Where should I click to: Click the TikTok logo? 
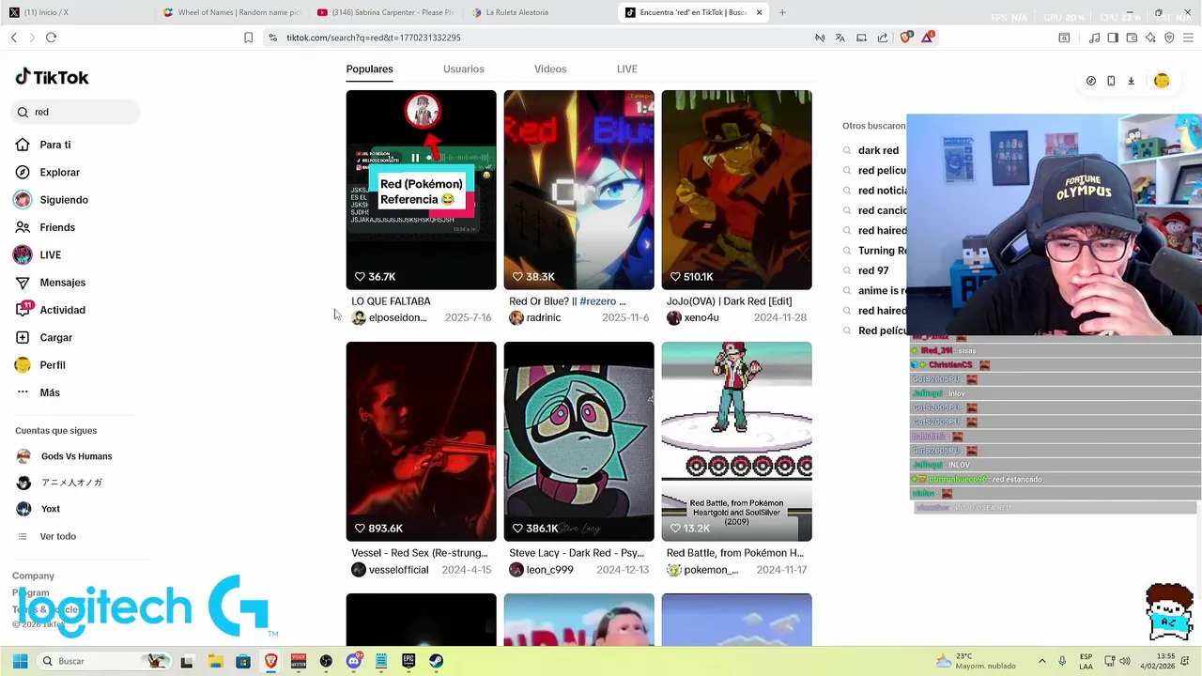click(x=52, y=77)
